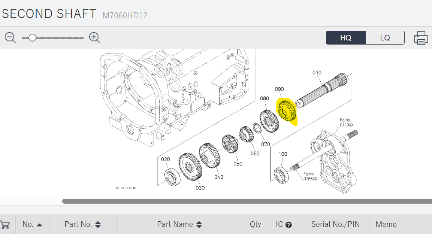This screenshot has height=234, width=432.
Task: Click the zoom slider handle
Action: click(x=33, y=37)
